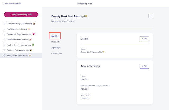The width and height of the screenshot is (169, 110).
Task: Click Create Membership Plan button
Action: [21, 15]
